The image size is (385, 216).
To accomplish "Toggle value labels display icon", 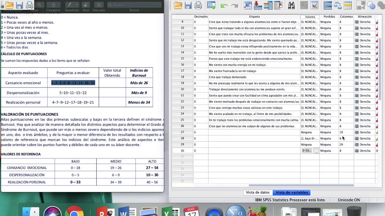I will tap(361, 5).
